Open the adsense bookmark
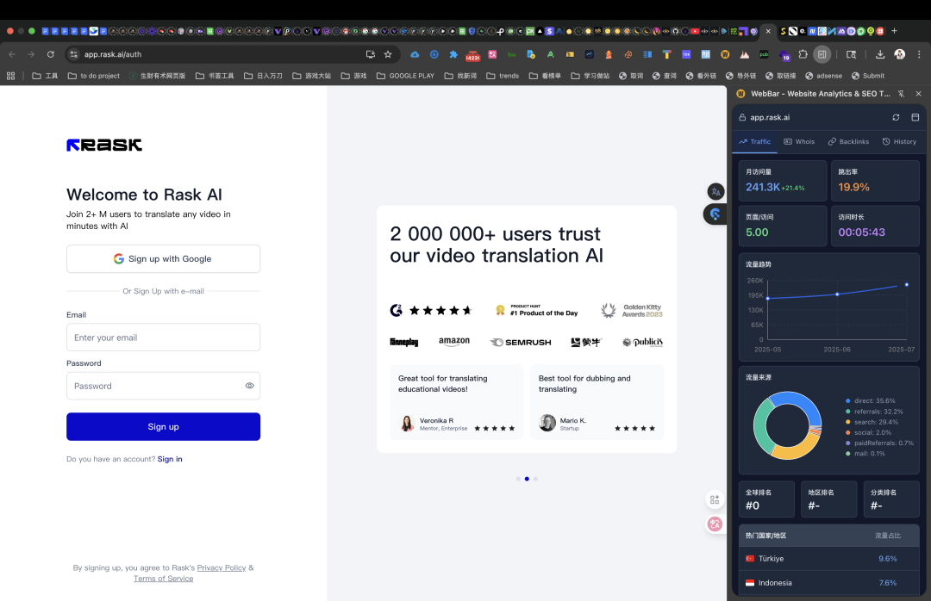The height and width of the screenshot is (601, 931). point(823,76)
